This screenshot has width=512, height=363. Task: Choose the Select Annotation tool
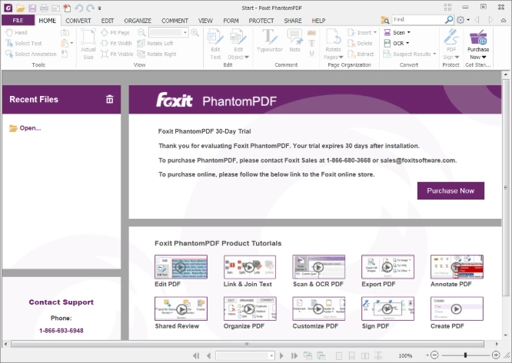31,54
